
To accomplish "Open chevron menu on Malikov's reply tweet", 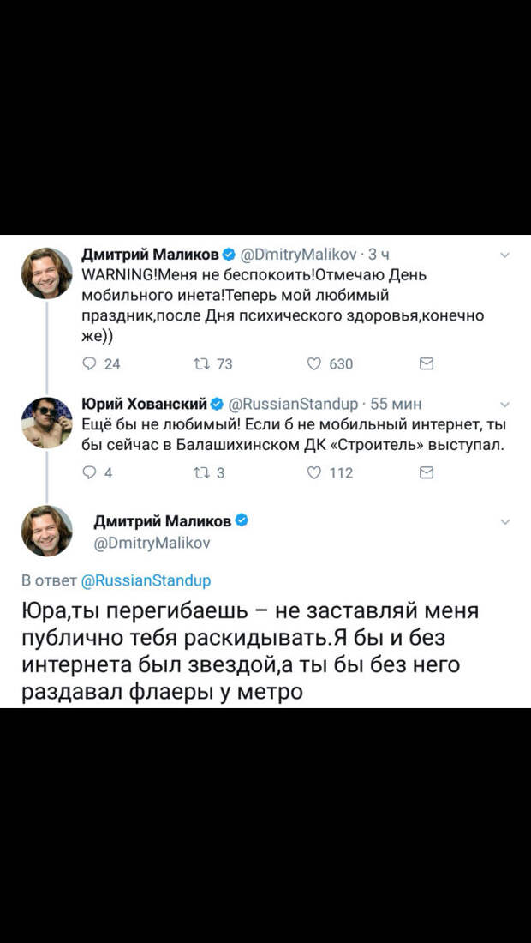I will (505, 522).
